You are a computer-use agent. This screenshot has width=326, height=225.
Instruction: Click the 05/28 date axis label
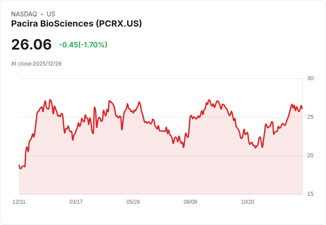(x=133, y=202)
